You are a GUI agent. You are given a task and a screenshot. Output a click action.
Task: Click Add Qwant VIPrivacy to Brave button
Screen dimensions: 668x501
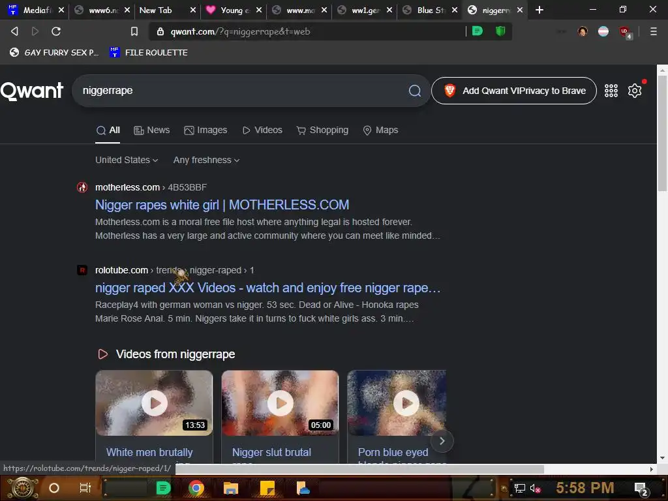(x=514, y=90)
